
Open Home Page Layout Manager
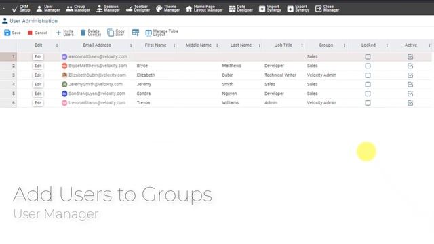[204, 9]
